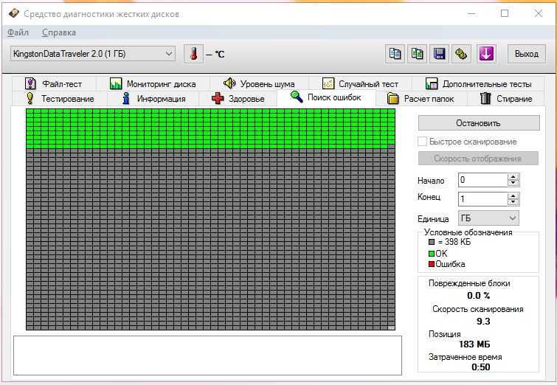Open the Мониторинг диска tab
Viewport: 557px width, 385px height.
point(153,84)
